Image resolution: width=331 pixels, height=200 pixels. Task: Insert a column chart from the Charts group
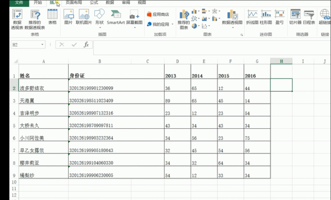(x=194, y=12)
